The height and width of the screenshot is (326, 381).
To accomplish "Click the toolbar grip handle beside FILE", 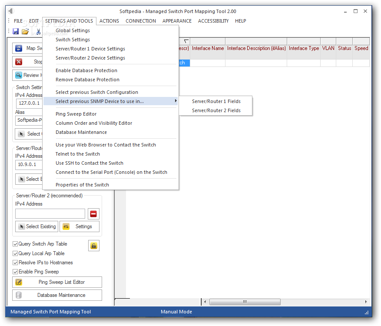I will point(9,20).
